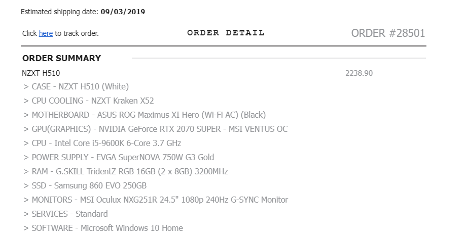Click the 09/03/2019 shipping date
The image size is (467, 240).
(123, 11)
